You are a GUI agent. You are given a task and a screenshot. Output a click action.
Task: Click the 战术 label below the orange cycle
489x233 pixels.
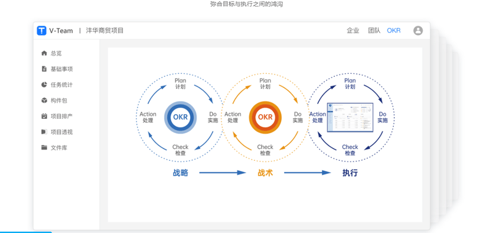pyautogui.click(x=265, y=173)
